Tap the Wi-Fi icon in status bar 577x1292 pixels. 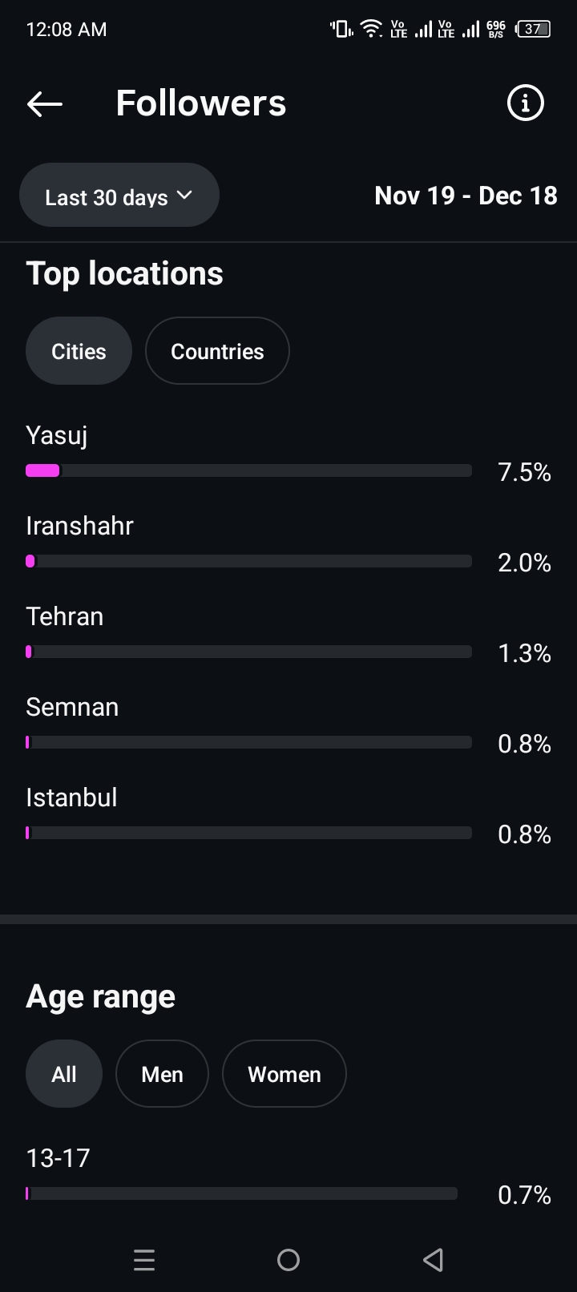click(371, 30)
